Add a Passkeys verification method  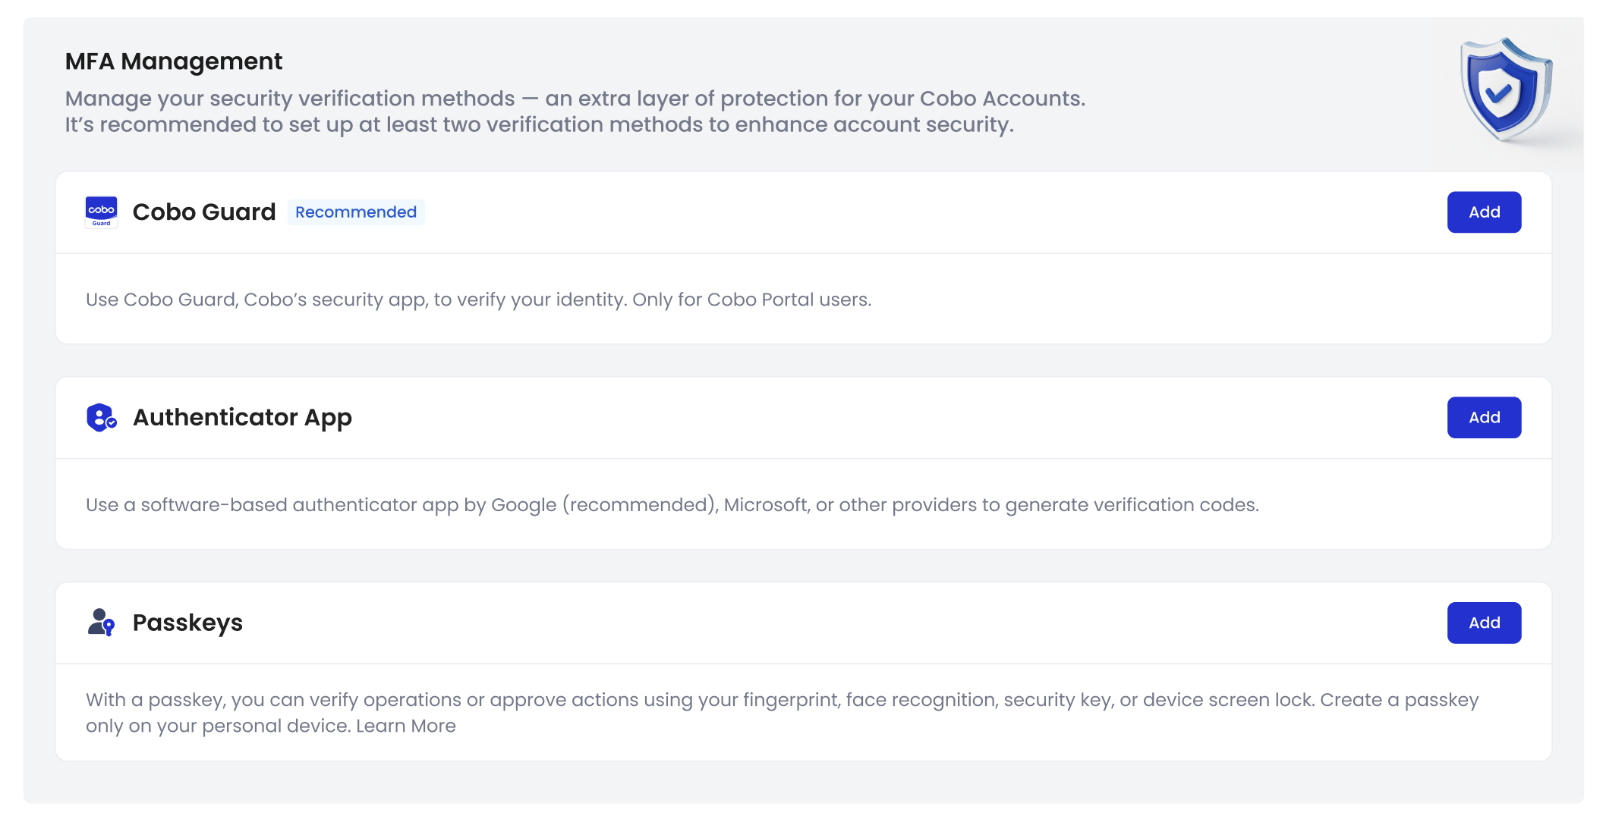[x=1483, y=623]
